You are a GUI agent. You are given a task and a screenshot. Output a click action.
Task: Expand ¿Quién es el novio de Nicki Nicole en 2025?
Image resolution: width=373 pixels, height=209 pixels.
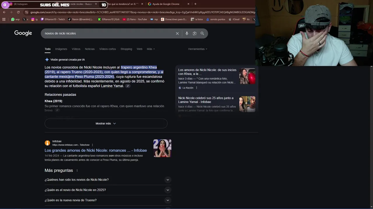pos(108,190)
